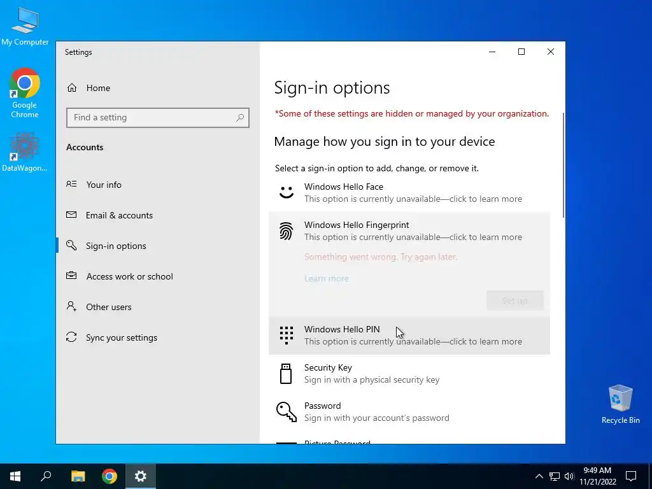This screenshot has height=489, width=652.
Task: Open Email & accounts page
Action: (158, 215)
